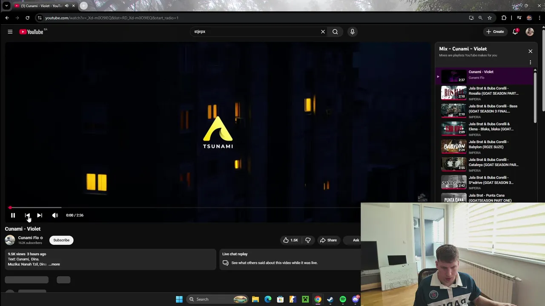Viewport: 545px width, 306px height.
Task: Close the Mix - Cunami - Violet playlist panel
Action: 530,51
